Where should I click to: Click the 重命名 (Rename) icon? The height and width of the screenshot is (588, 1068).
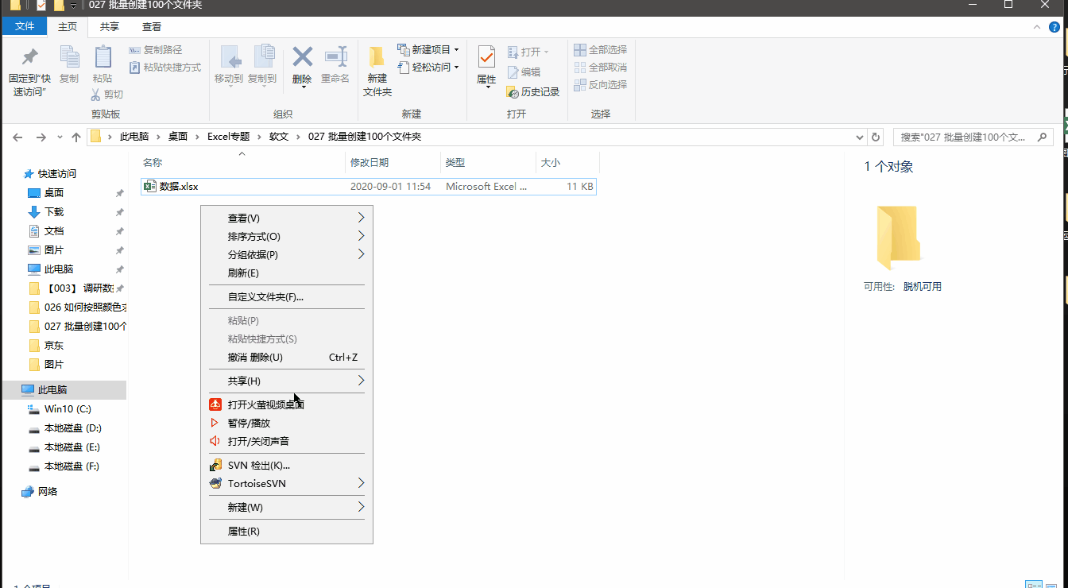click(335, 66)
